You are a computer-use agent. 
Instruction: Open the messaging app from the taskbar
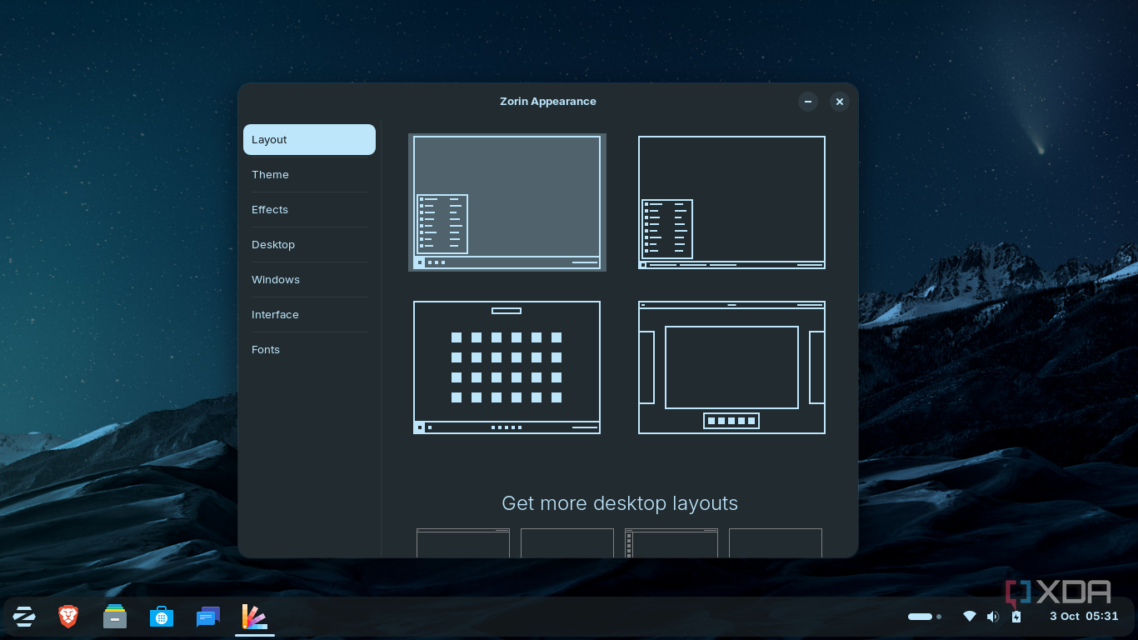pyautogui.click(x=207, y=617)
